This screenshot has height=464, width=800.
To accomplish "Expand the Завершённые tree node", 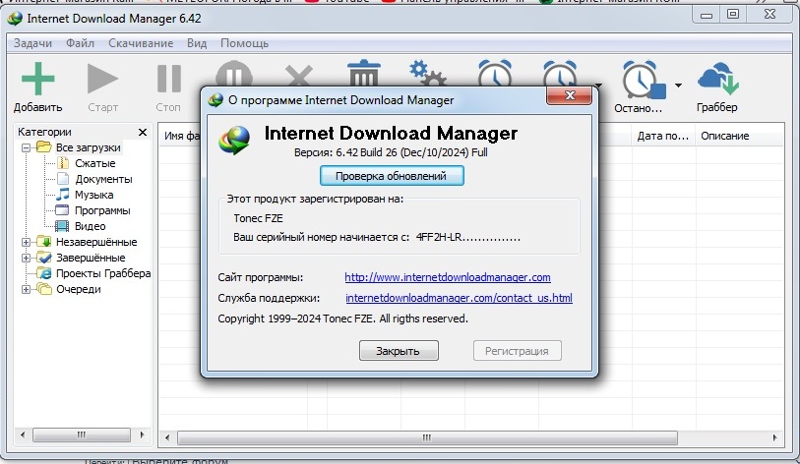I will 26,258.
